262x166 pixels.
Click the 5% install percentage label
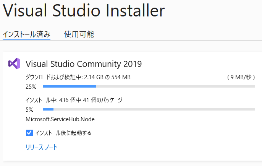29,110
